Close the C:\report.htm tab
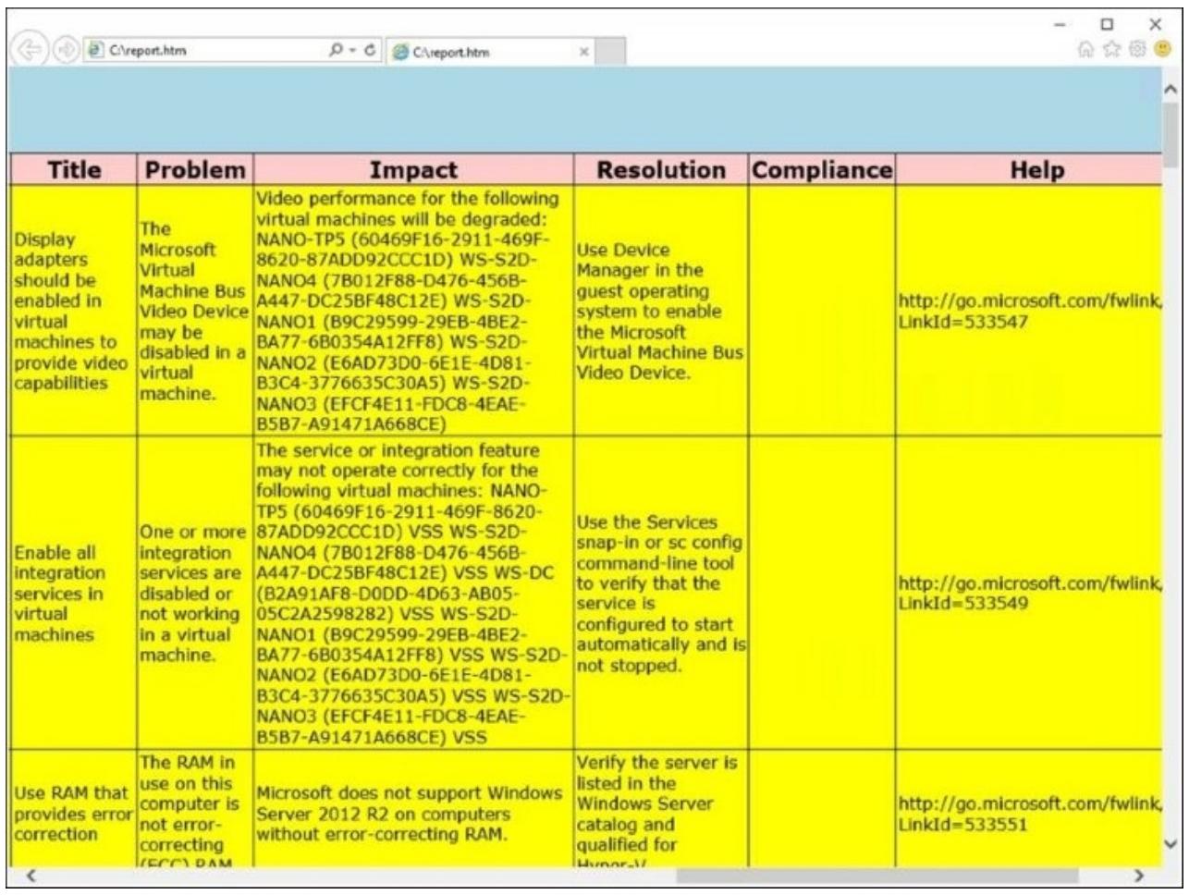 [x=583, y=52]
